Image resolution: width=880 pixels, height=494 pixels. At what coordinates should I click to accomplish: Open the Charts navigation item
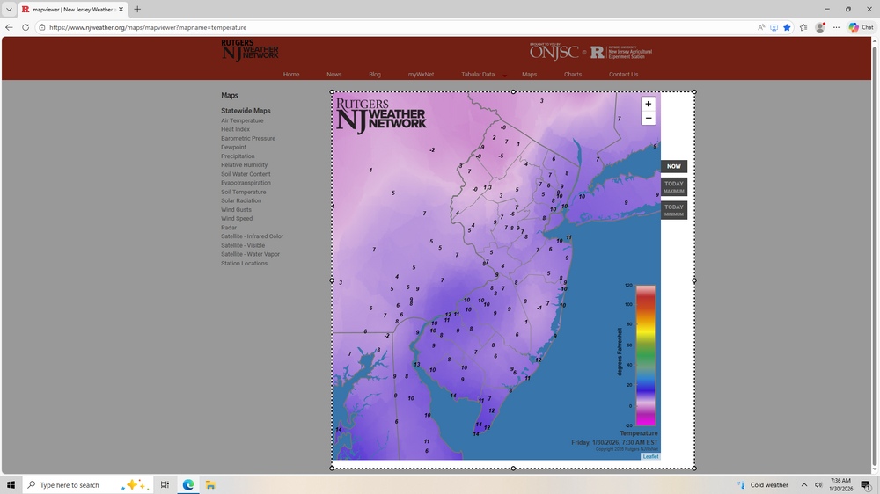pyautogui.click(x=573, y=75)
